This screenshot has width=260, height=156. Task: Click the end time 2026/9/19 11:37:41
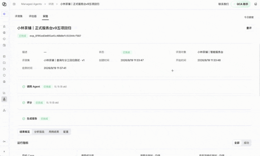tap(55, 68)
